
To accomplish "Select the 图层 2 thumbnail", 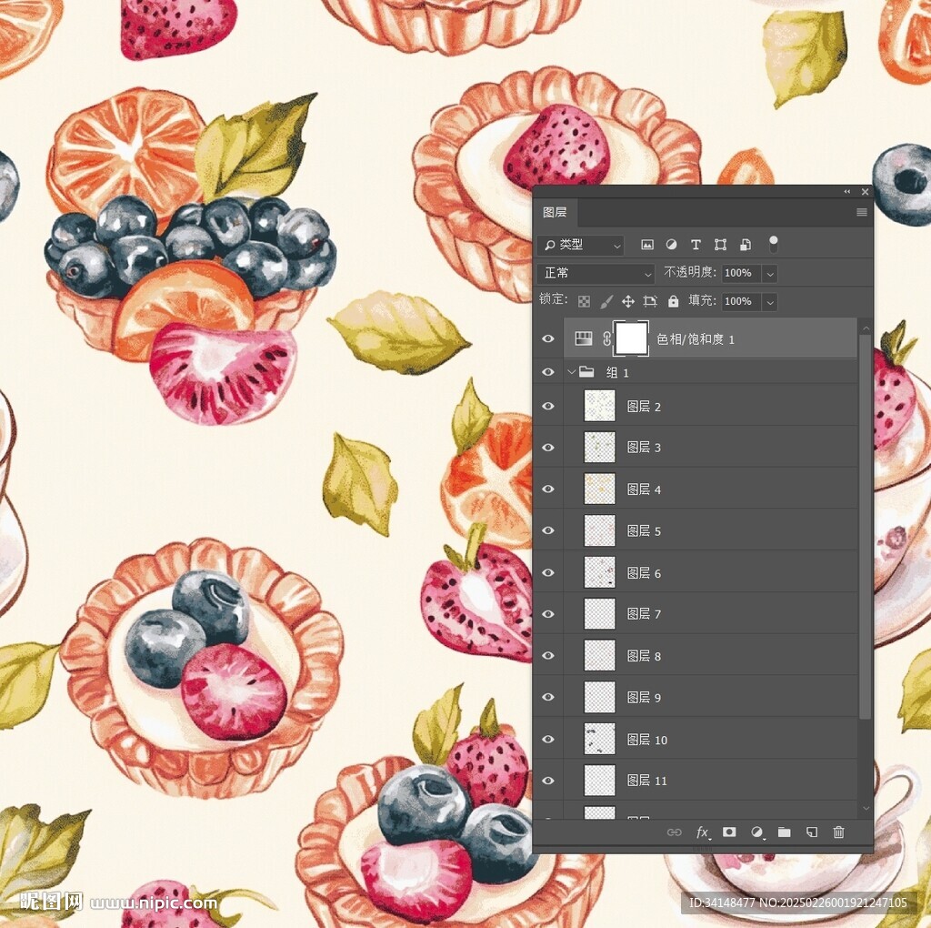I will 600,406.
